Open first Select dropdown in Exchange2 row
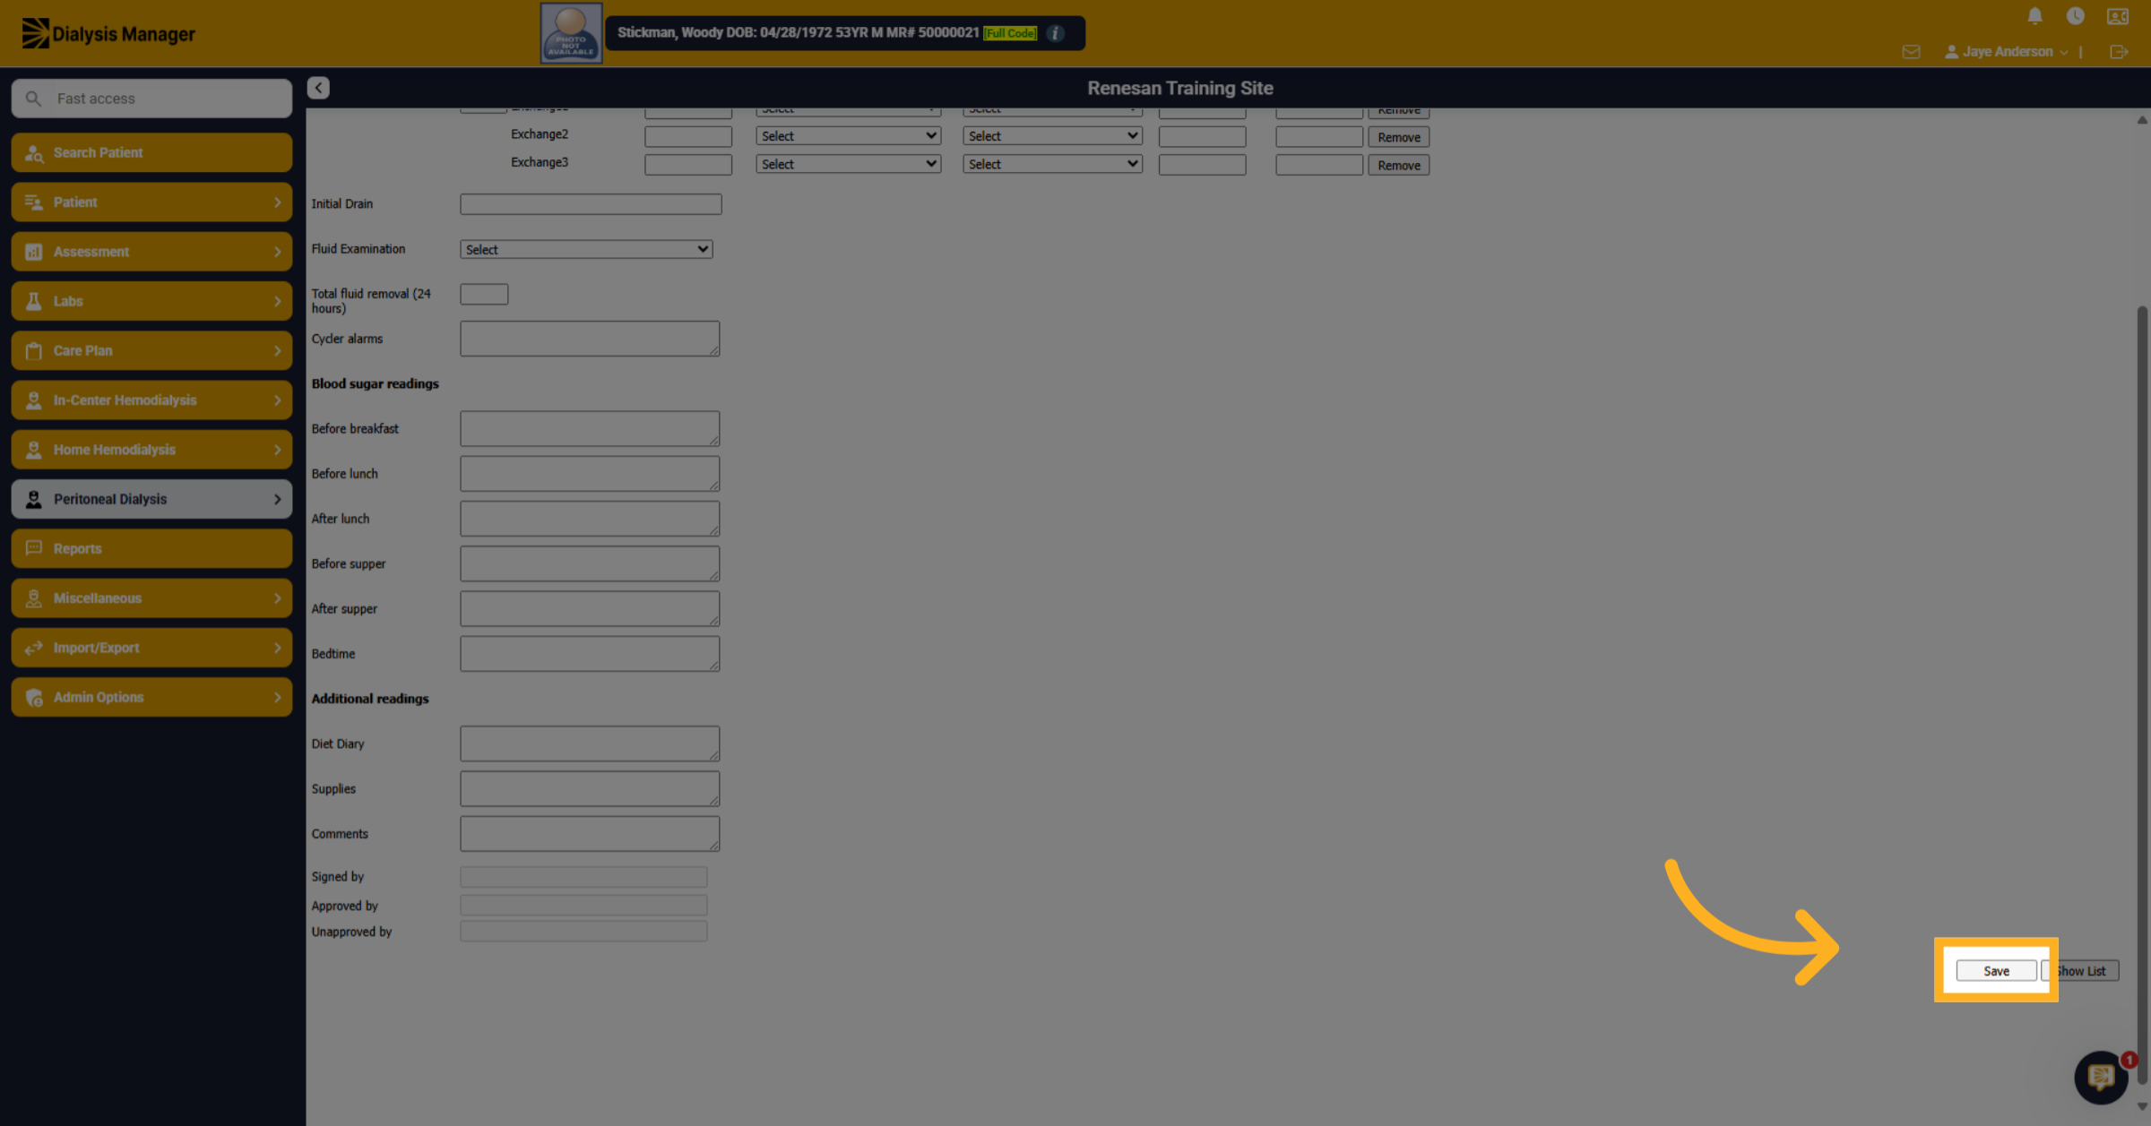The image size is (2151, 1126). [848, 136]
